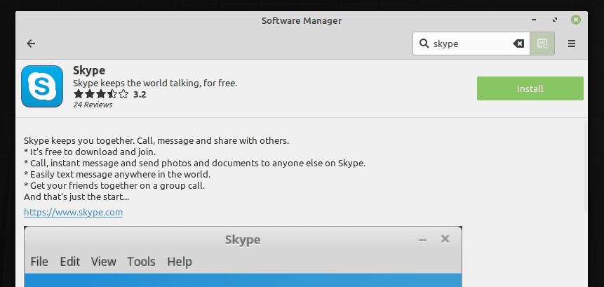Open the 24 Reviews link
This screenshot has height=287, width=604.
(x=93, y=105)
